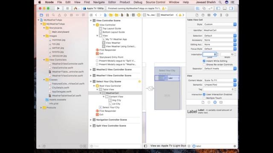
Task: Open the Style dropdown set to Custom
Action: (220, 24)
